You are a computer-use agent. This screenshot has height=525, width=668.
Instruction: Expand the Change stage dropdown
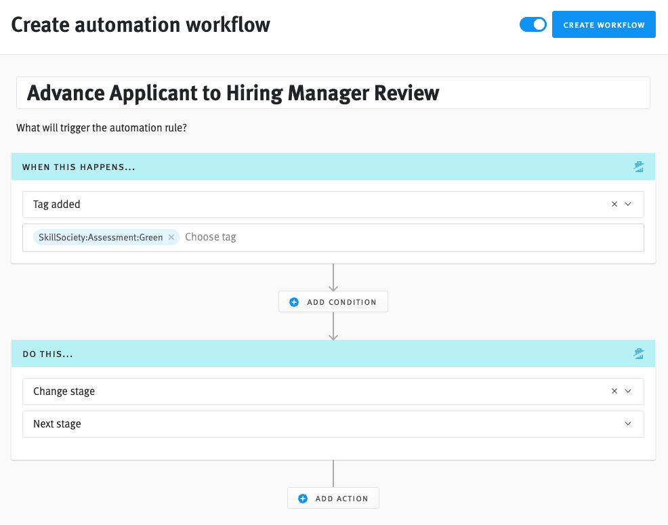coord(629,391)
